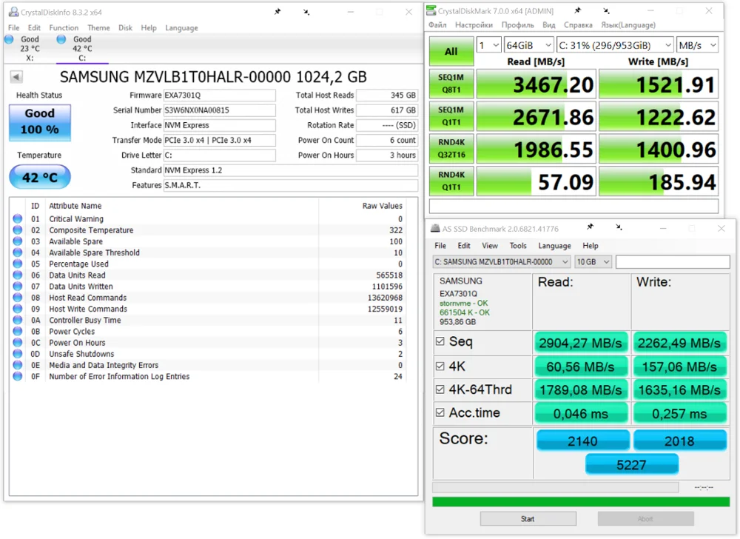Select the C: drive status orb
This screenshot has width=740, height=539.
[x=61, y=39]
